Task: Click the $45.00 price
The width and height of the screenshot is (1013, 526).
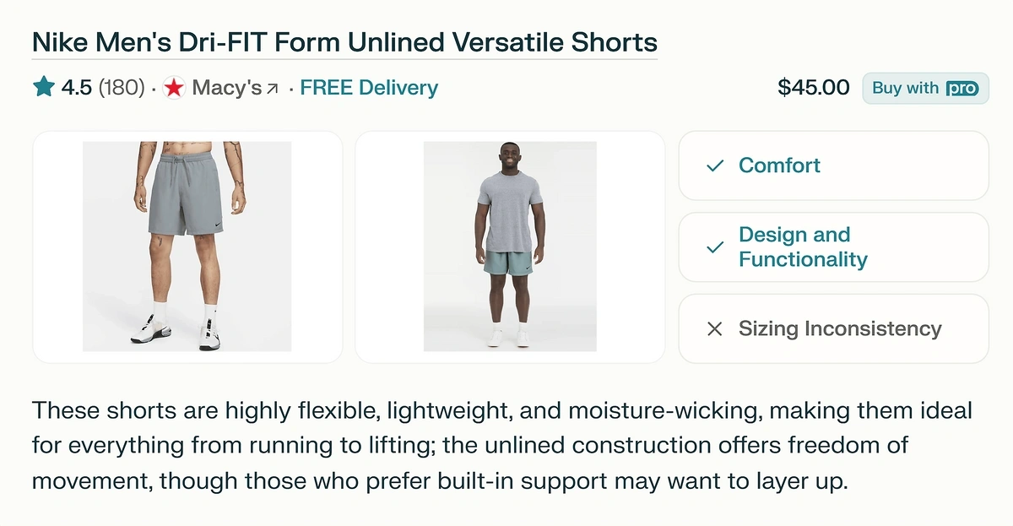Action: (813, 88)
